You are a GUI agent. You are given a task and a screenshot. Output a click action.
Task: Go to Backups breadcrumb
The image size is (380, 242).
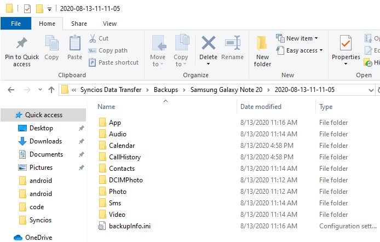tap(166, 90)
